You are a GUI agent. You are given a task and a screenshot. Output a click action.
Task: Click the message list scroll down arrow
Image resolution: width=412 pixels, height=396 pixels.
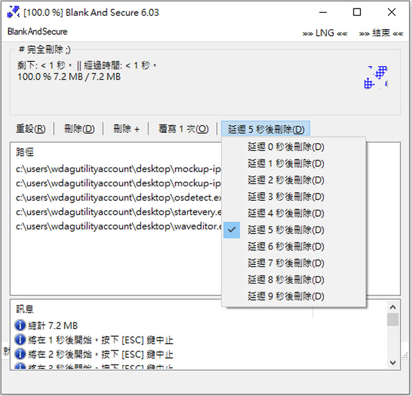(x=393, y=363)
